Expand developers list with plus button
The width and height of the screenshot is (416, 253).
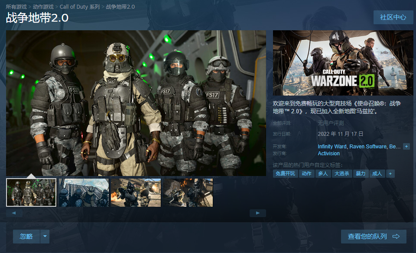pyautogui.click(x=406, y=147)
